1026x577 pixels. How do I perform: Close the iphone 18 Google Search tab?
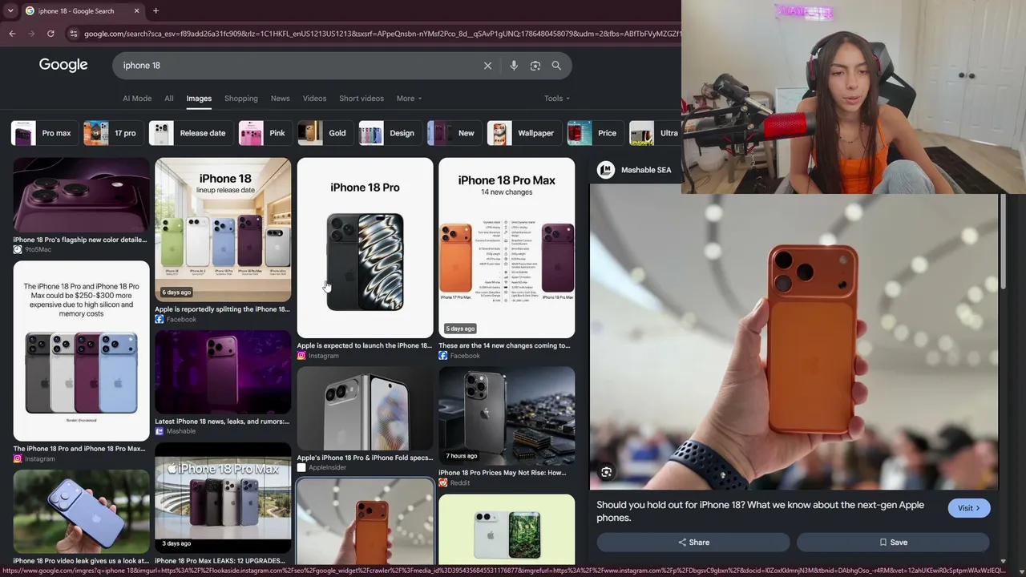(136, 11)
